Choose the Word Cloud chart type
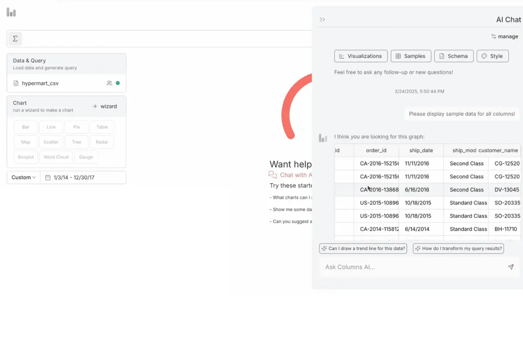This screenshot has height=349, width=523. [x=56, y=157]
